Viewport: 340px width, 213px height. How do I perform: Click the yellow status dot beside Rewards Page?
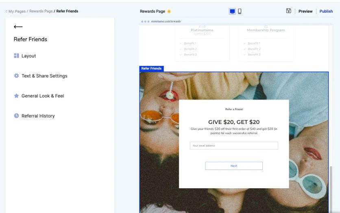(x=169, y=11)
